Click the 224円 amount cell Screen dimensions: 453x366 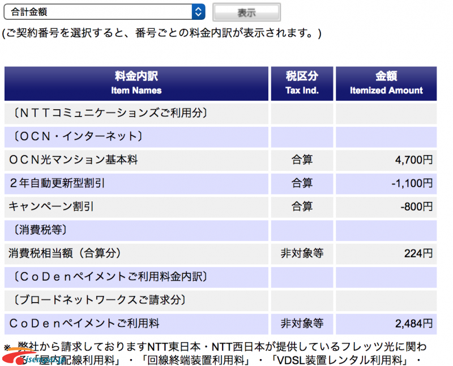click(x=418, y=253)
